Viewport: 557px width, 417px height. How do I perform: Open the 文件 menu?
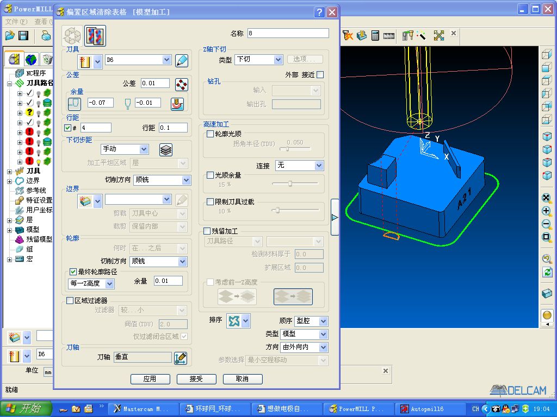point(15,22)
